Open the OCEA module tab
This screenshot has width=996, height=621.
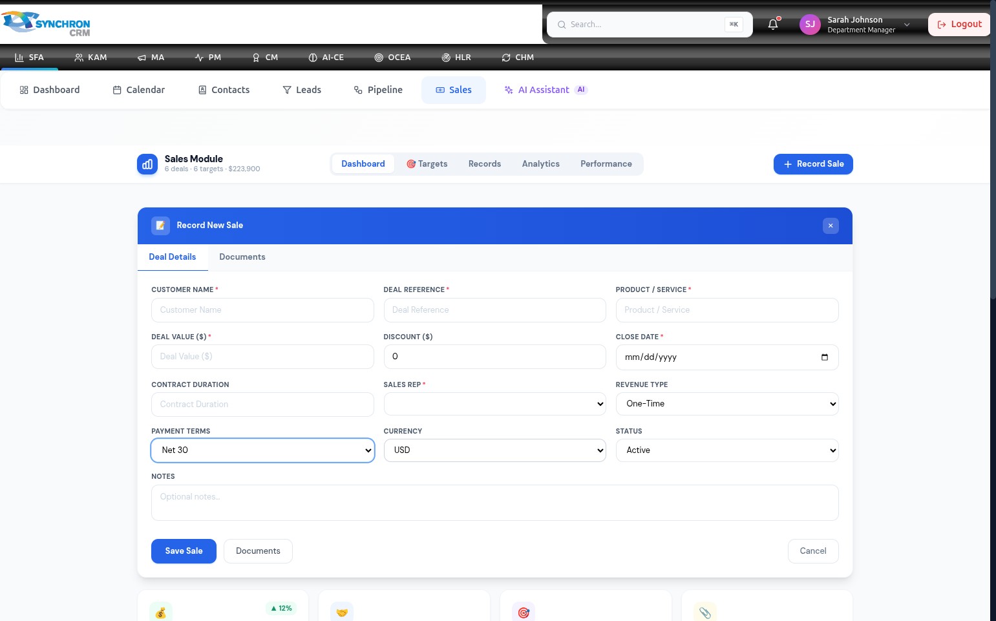coord(392,58)
